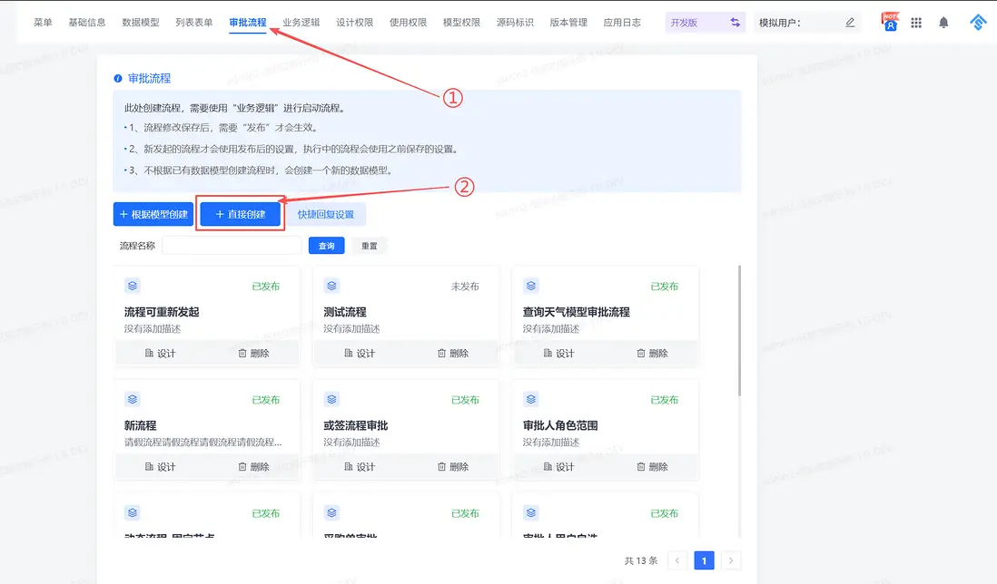Click 设计 on 测试流程 card
The image size is (997, 584).
coord(360,353)
